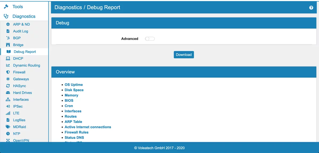This screenshot has width=319, height=153.
Task: Select the Gateways asterisk icon
Action: 8,79
